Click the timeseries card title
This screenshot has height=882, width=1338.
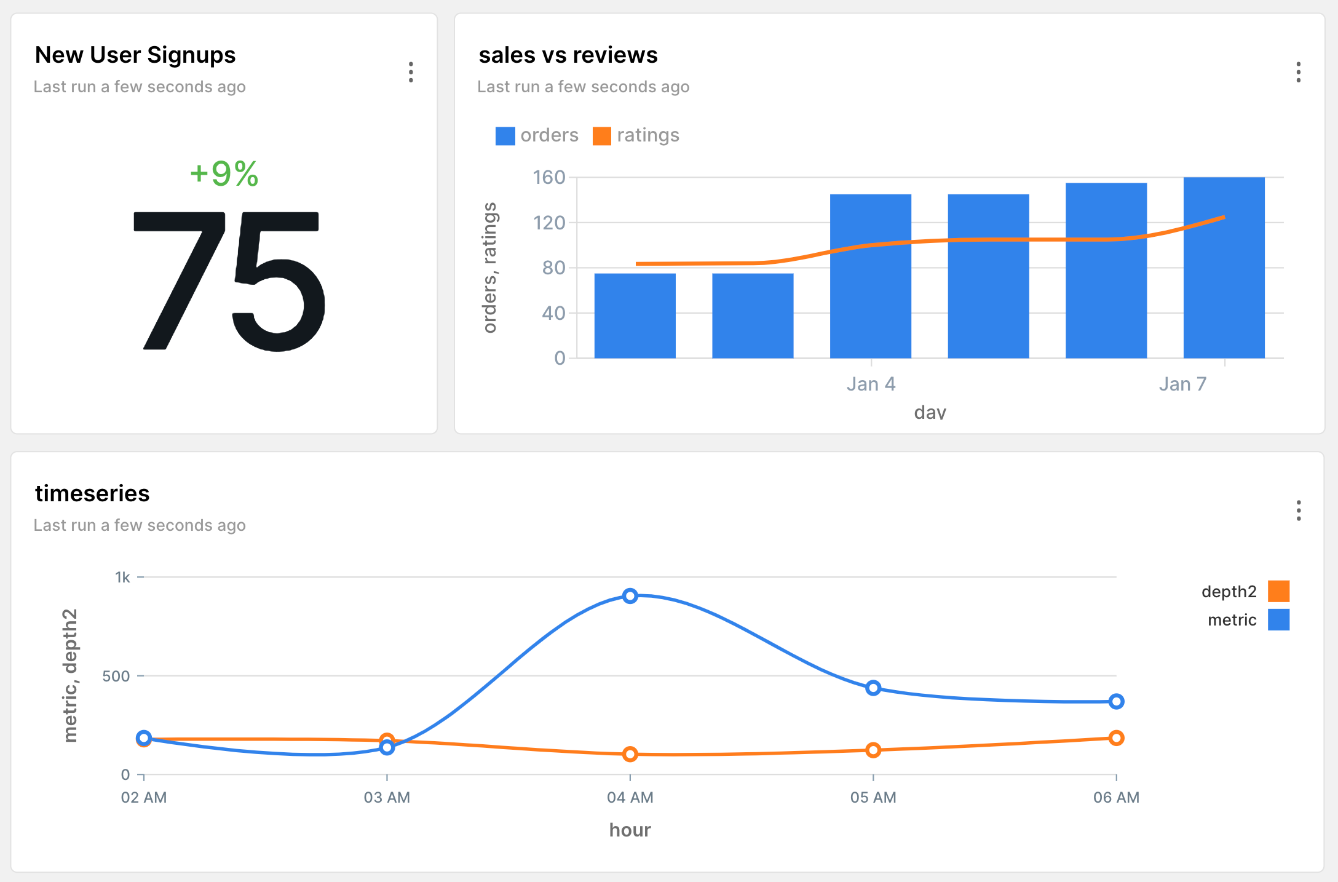tap(92, 493)
